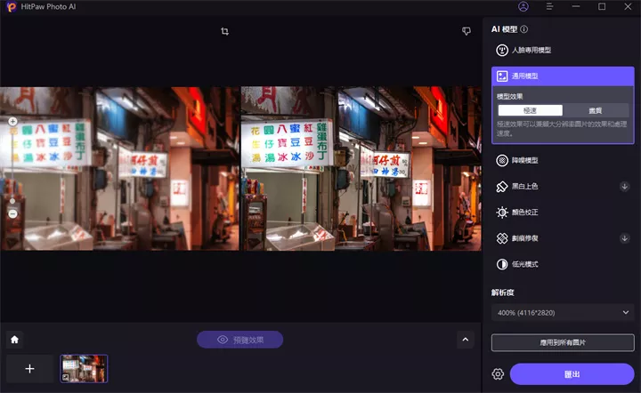
Task: Select the 通用模型 general model
Action: coord(563,76)
